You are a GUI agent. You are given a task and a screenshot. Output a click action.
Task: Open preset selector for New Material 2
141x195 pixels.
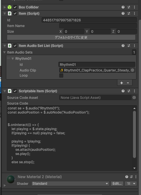131,177
